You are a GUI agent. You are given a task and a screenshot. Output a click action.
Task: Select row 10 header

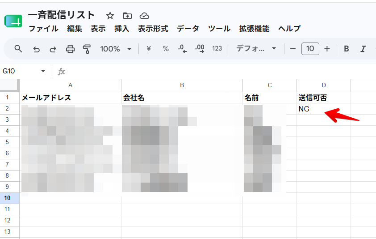[x=9, y=198]
